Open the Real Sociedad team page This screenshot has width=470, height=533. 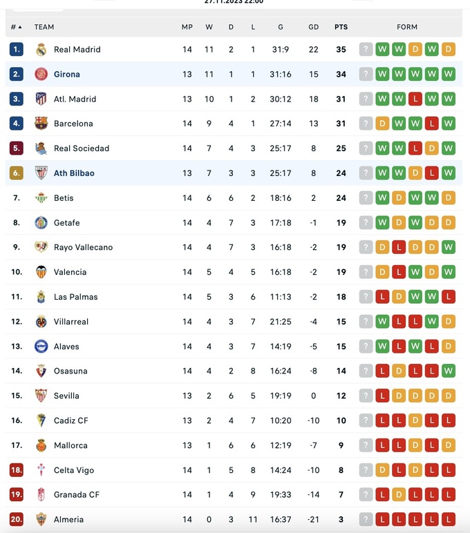[82, 148]
